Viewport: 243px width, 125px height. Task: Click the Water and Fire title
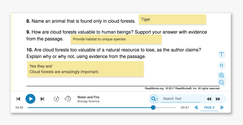[88, 97]
